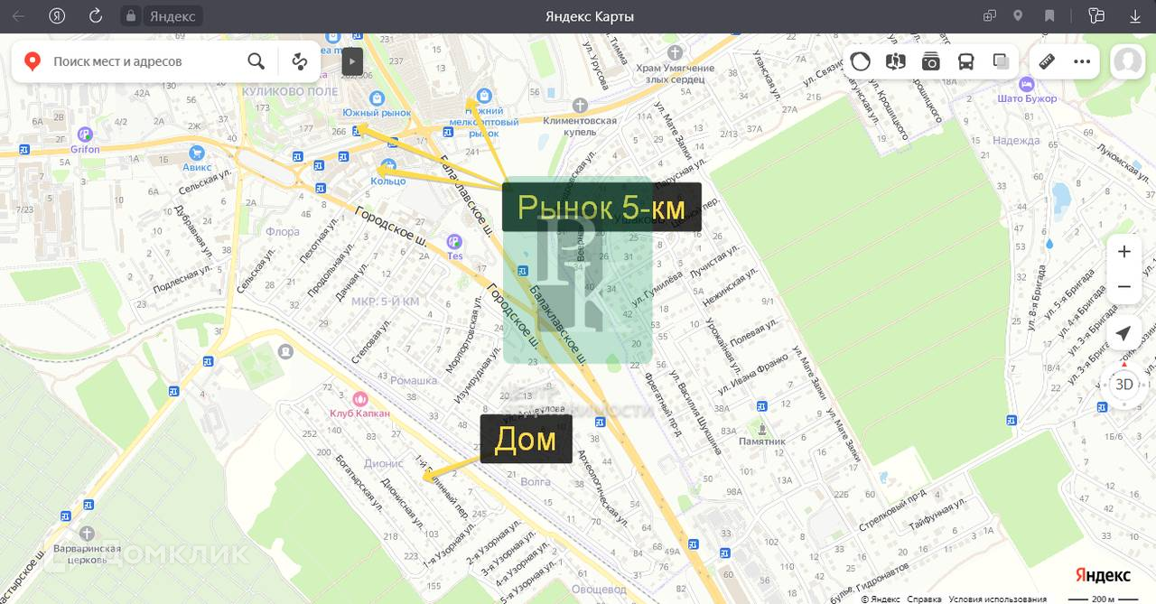
Task: Open the © Яндекс footer link
Action: click(x=881, y=599)
